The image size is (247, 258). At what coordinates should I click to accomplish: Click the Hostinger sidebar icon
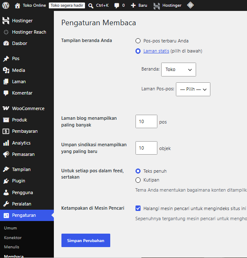tap(6, 21)
